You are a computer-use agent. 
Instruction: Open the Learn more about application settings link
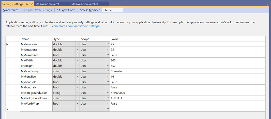pos(76,26)
